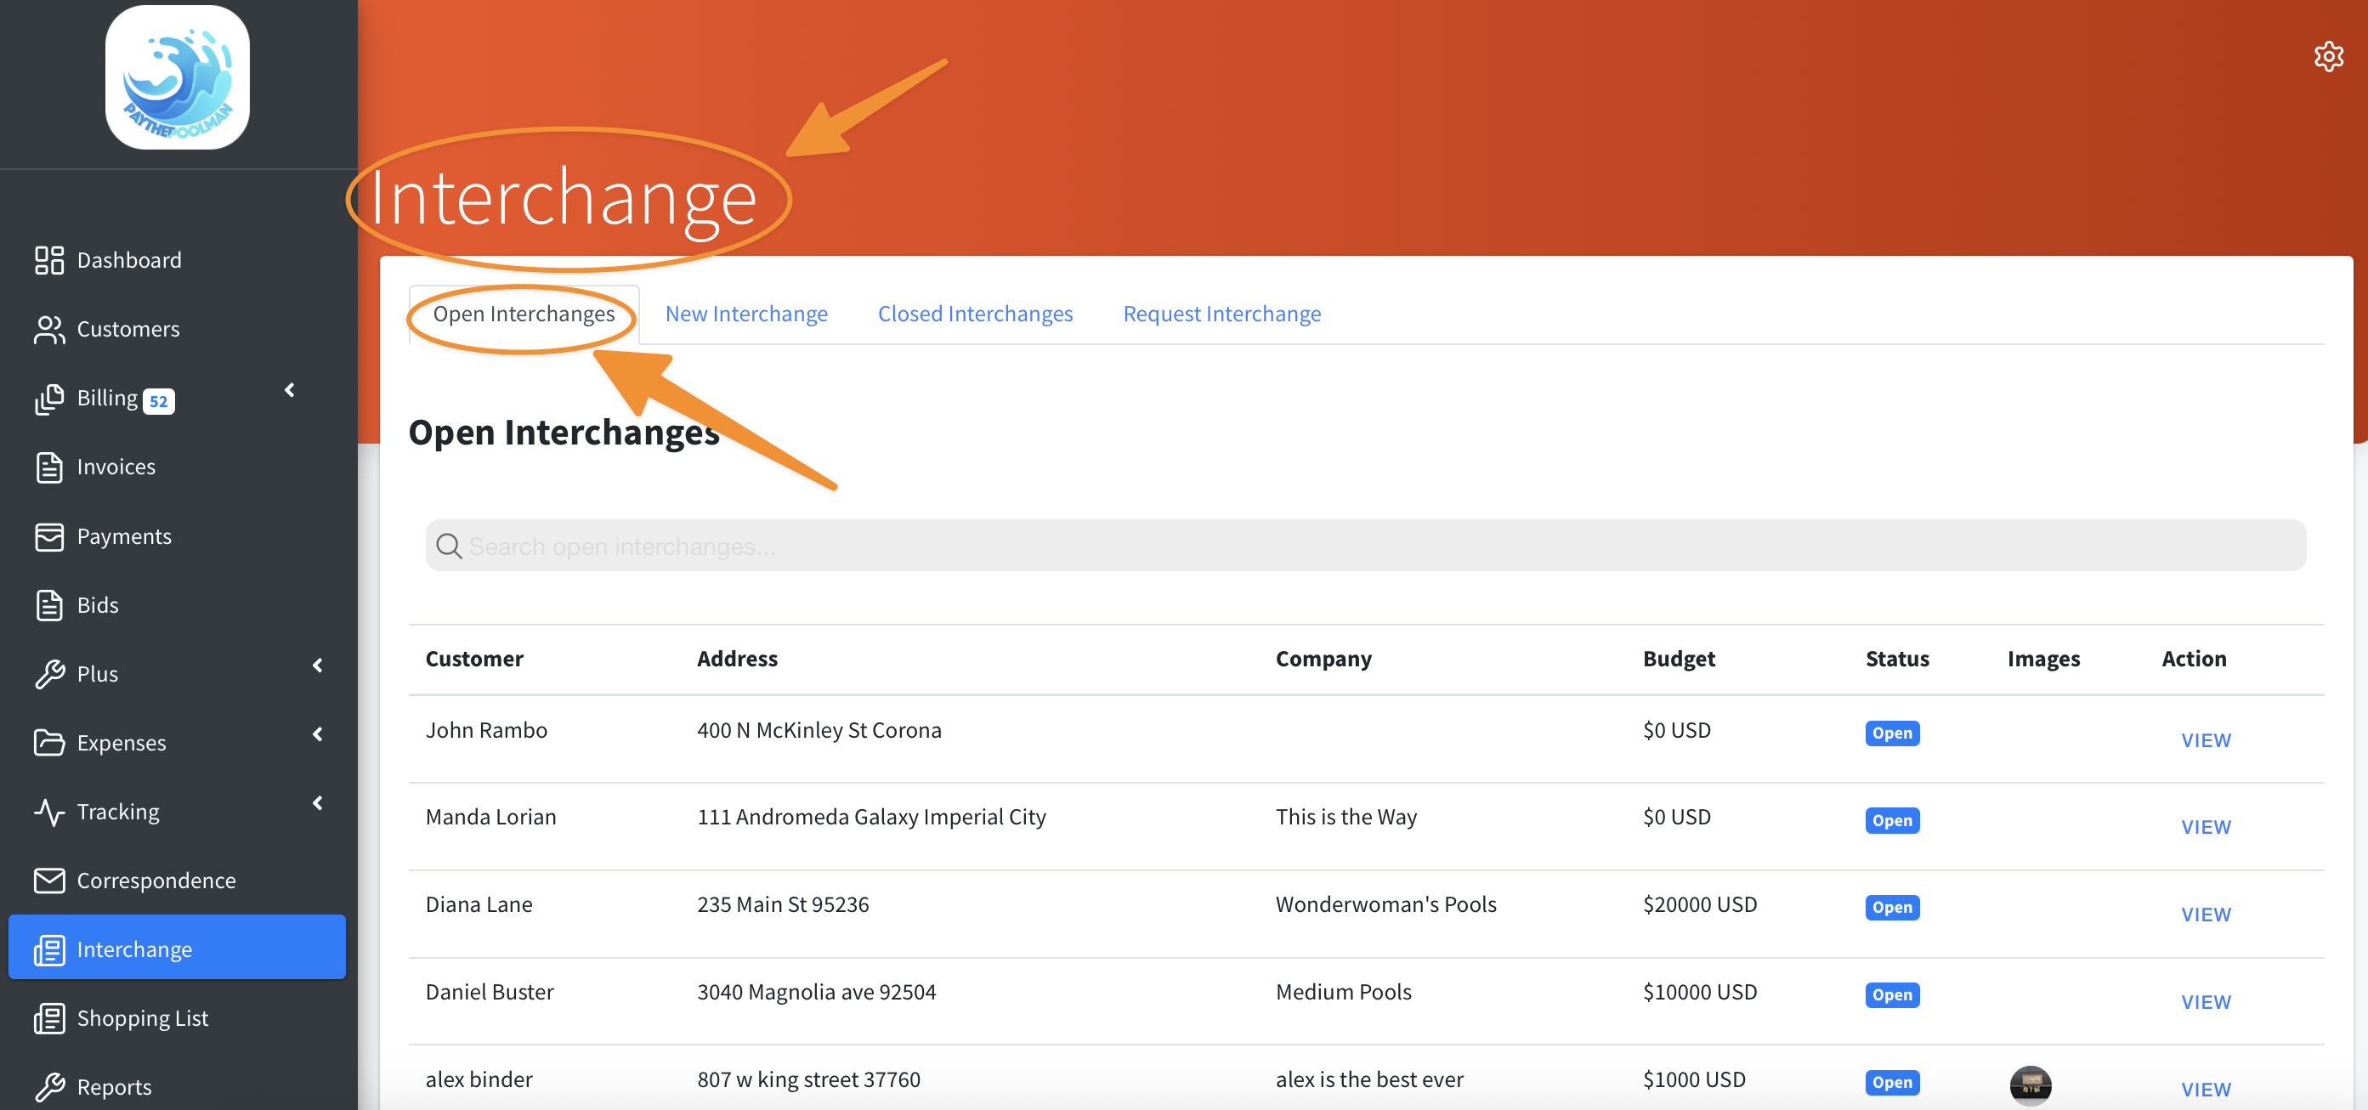Expand the Tracking submenu chevron
This screenshot has height=1110, width=2368.
coord(318,803)
